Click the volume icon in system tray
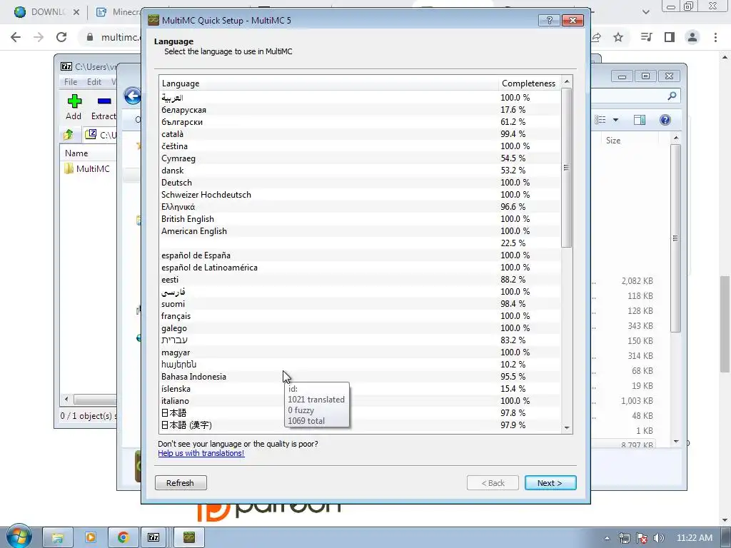Viewport: 731px width, 548px height. 659,538
